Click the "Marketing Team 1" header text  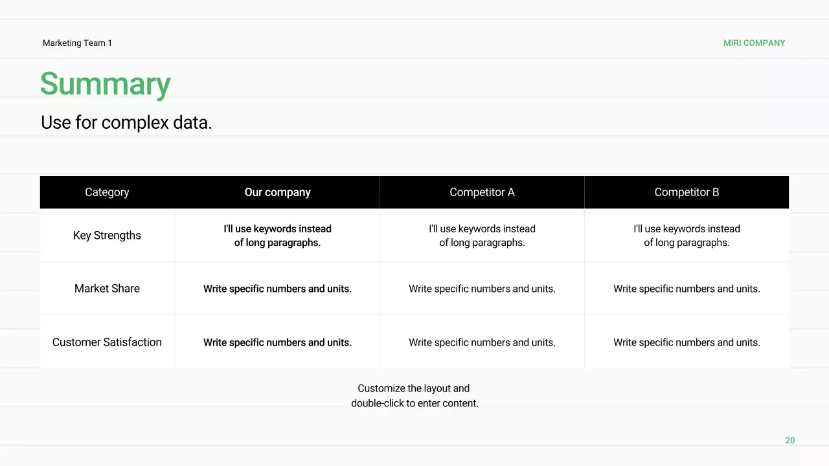pyautogui.click(x=77, y=43)
